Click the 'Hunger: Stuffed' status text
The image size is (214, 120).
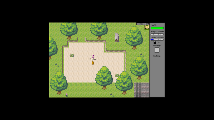point(157,32)
